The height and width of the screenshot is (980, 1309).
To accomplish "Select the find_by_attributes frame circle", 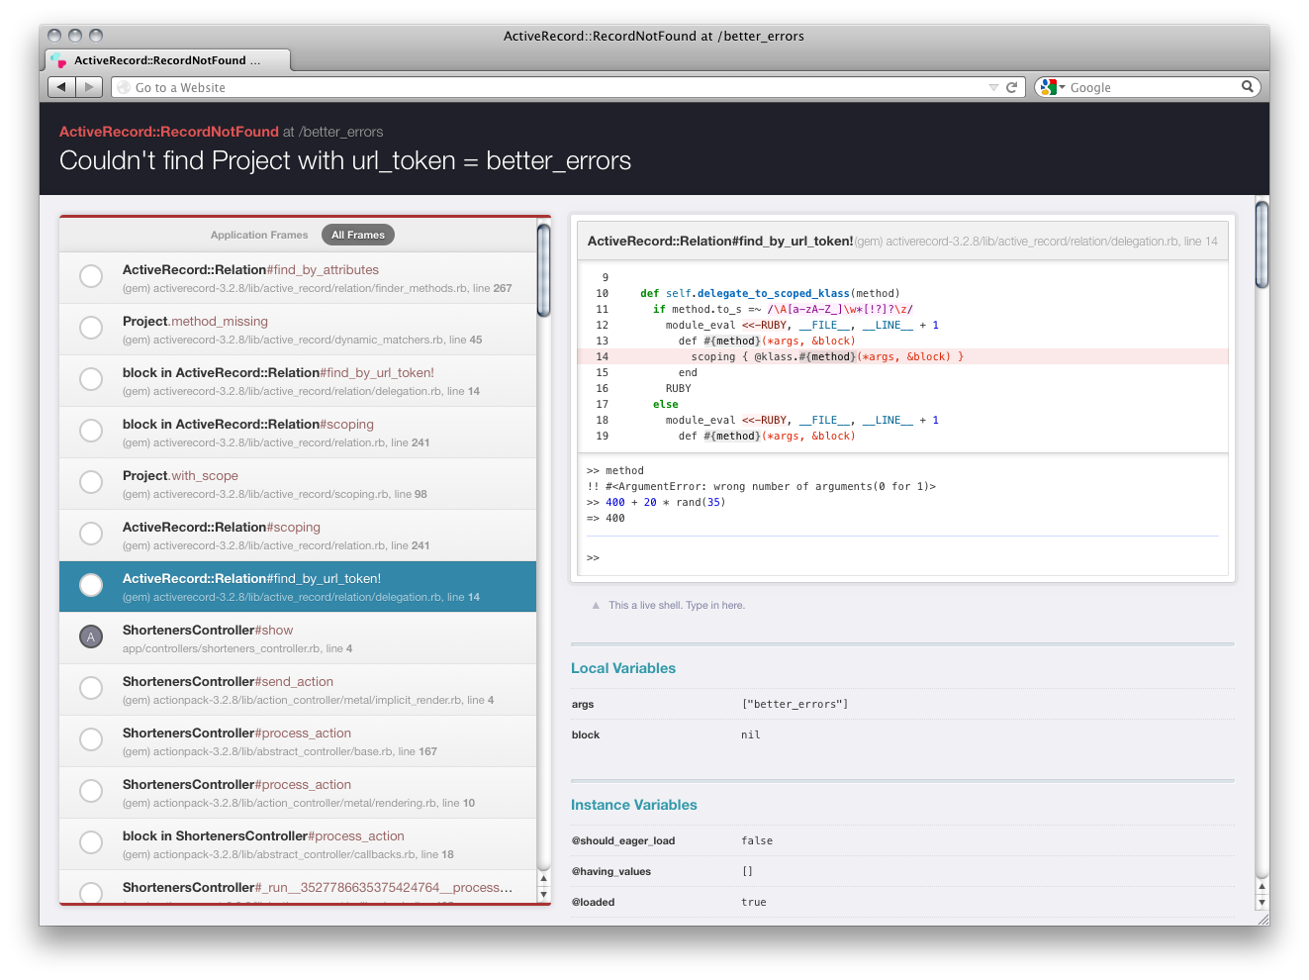I will point(91,276).
